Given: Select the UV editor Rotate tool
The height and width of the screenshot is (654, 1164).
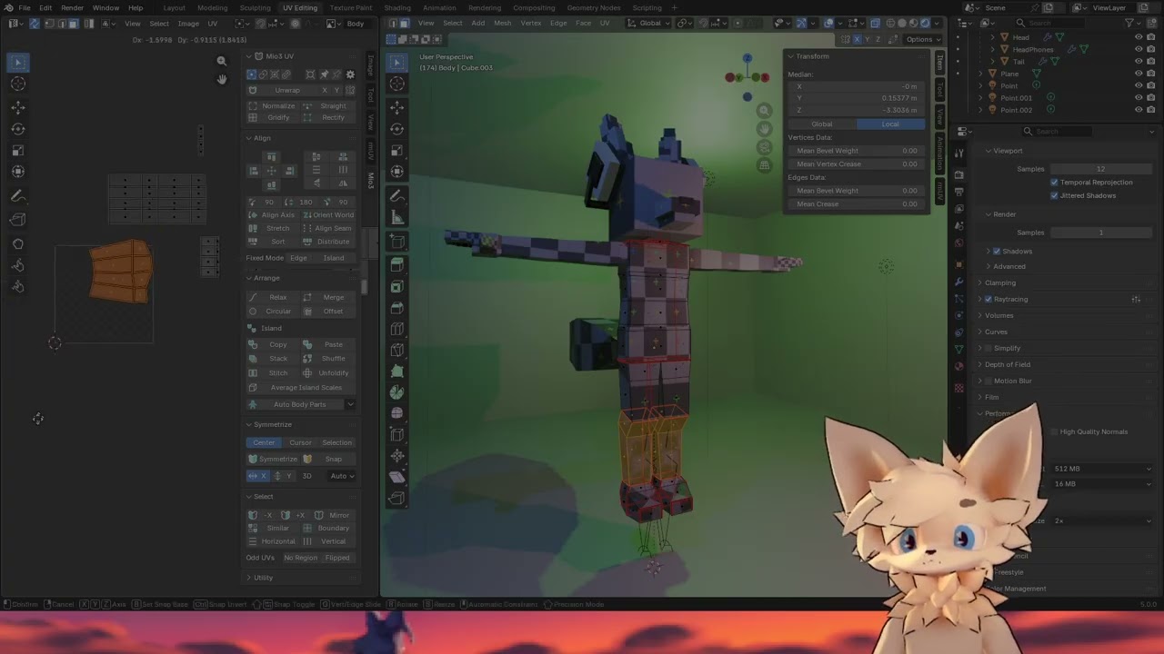Looking at the screenshot, I should point(18,129).
